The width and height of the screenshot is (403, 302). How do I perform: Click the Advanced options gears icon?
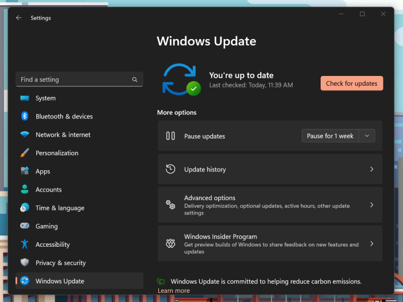click(x=170, y=205)
